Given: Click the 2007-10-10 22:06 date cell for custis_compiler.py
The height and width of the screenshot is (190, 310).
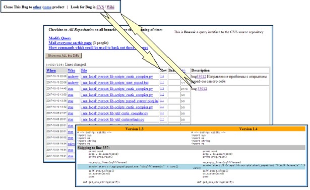Looking at the screenshot, I should click(56, 76).
